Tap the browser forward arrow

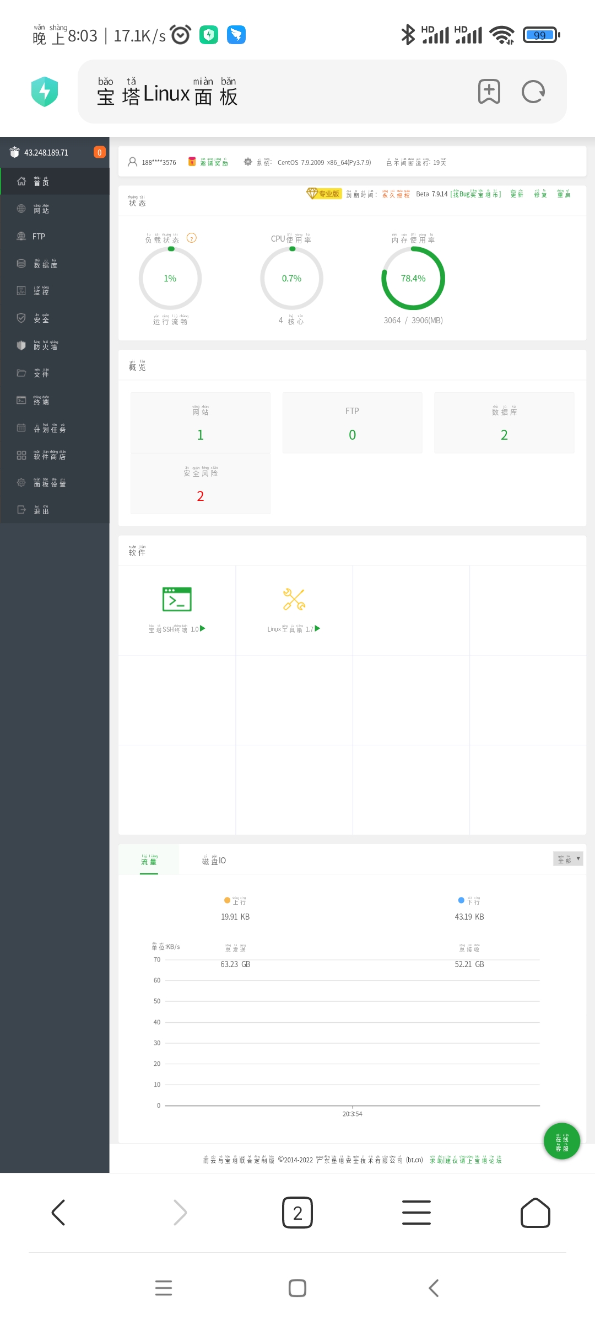180,1213
